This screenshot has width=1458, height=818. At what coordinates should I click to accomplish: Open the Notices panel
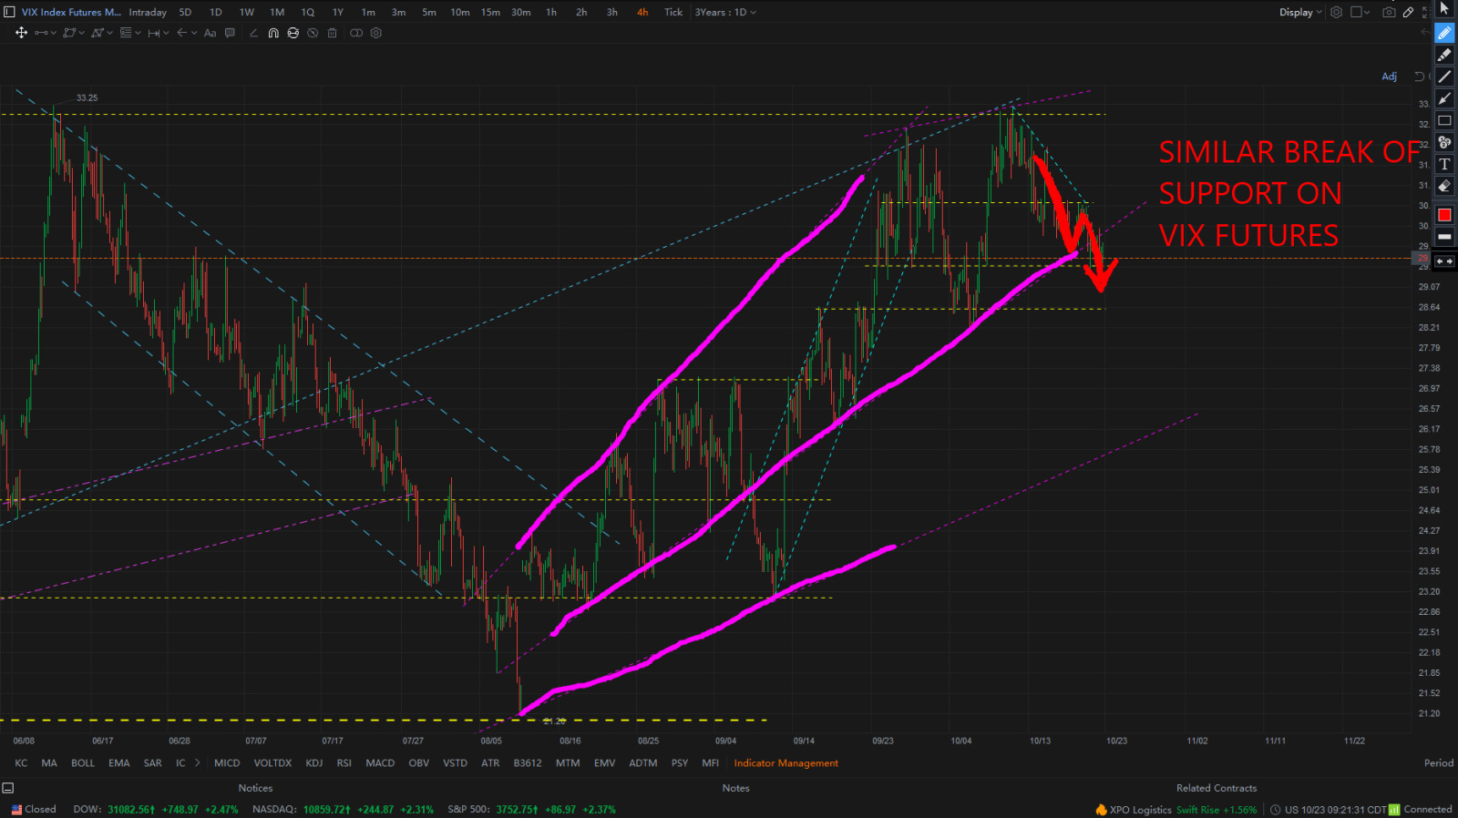[x=255, y=788]
